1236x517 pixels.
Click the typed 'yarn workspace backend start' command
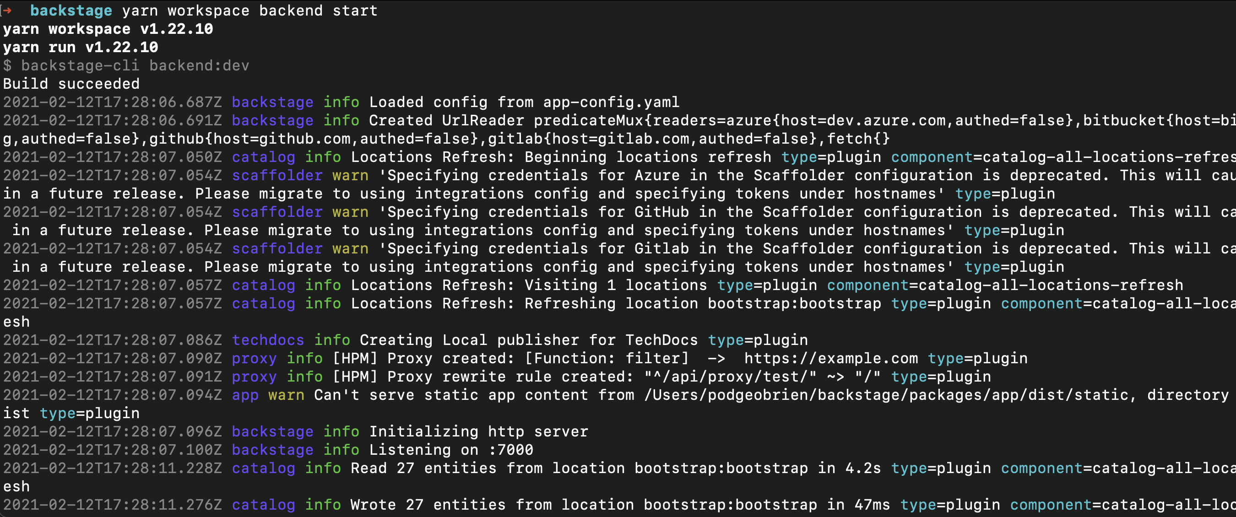tap(249, 11)
